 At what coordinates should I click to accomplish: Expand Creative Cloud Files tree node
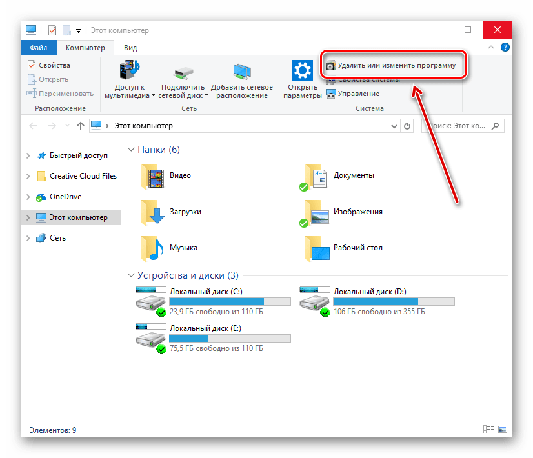(28, 176)
